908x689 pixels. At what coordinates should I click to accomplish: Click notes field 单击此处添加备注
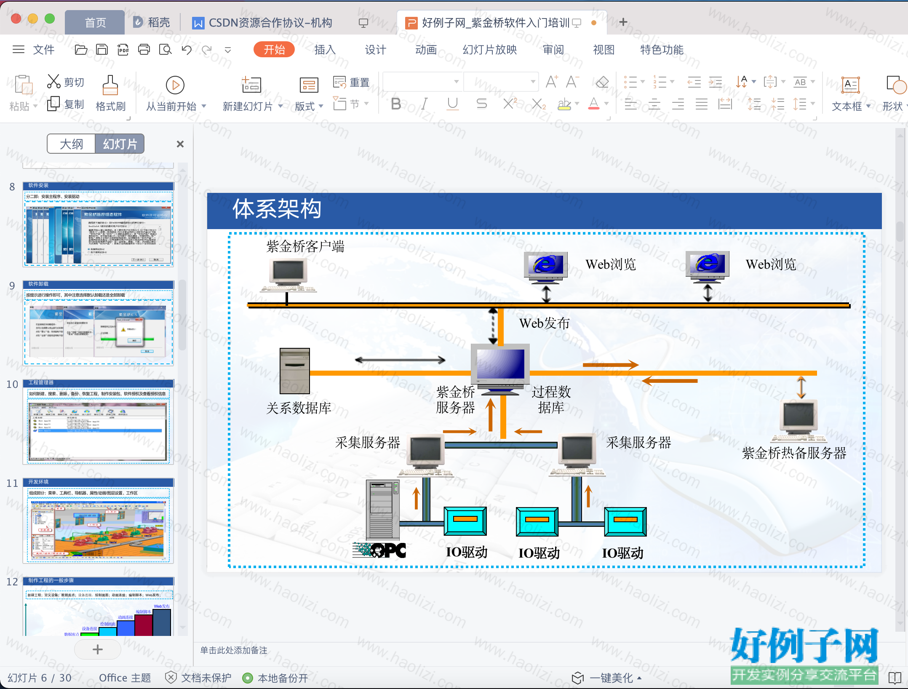[234, 650]
